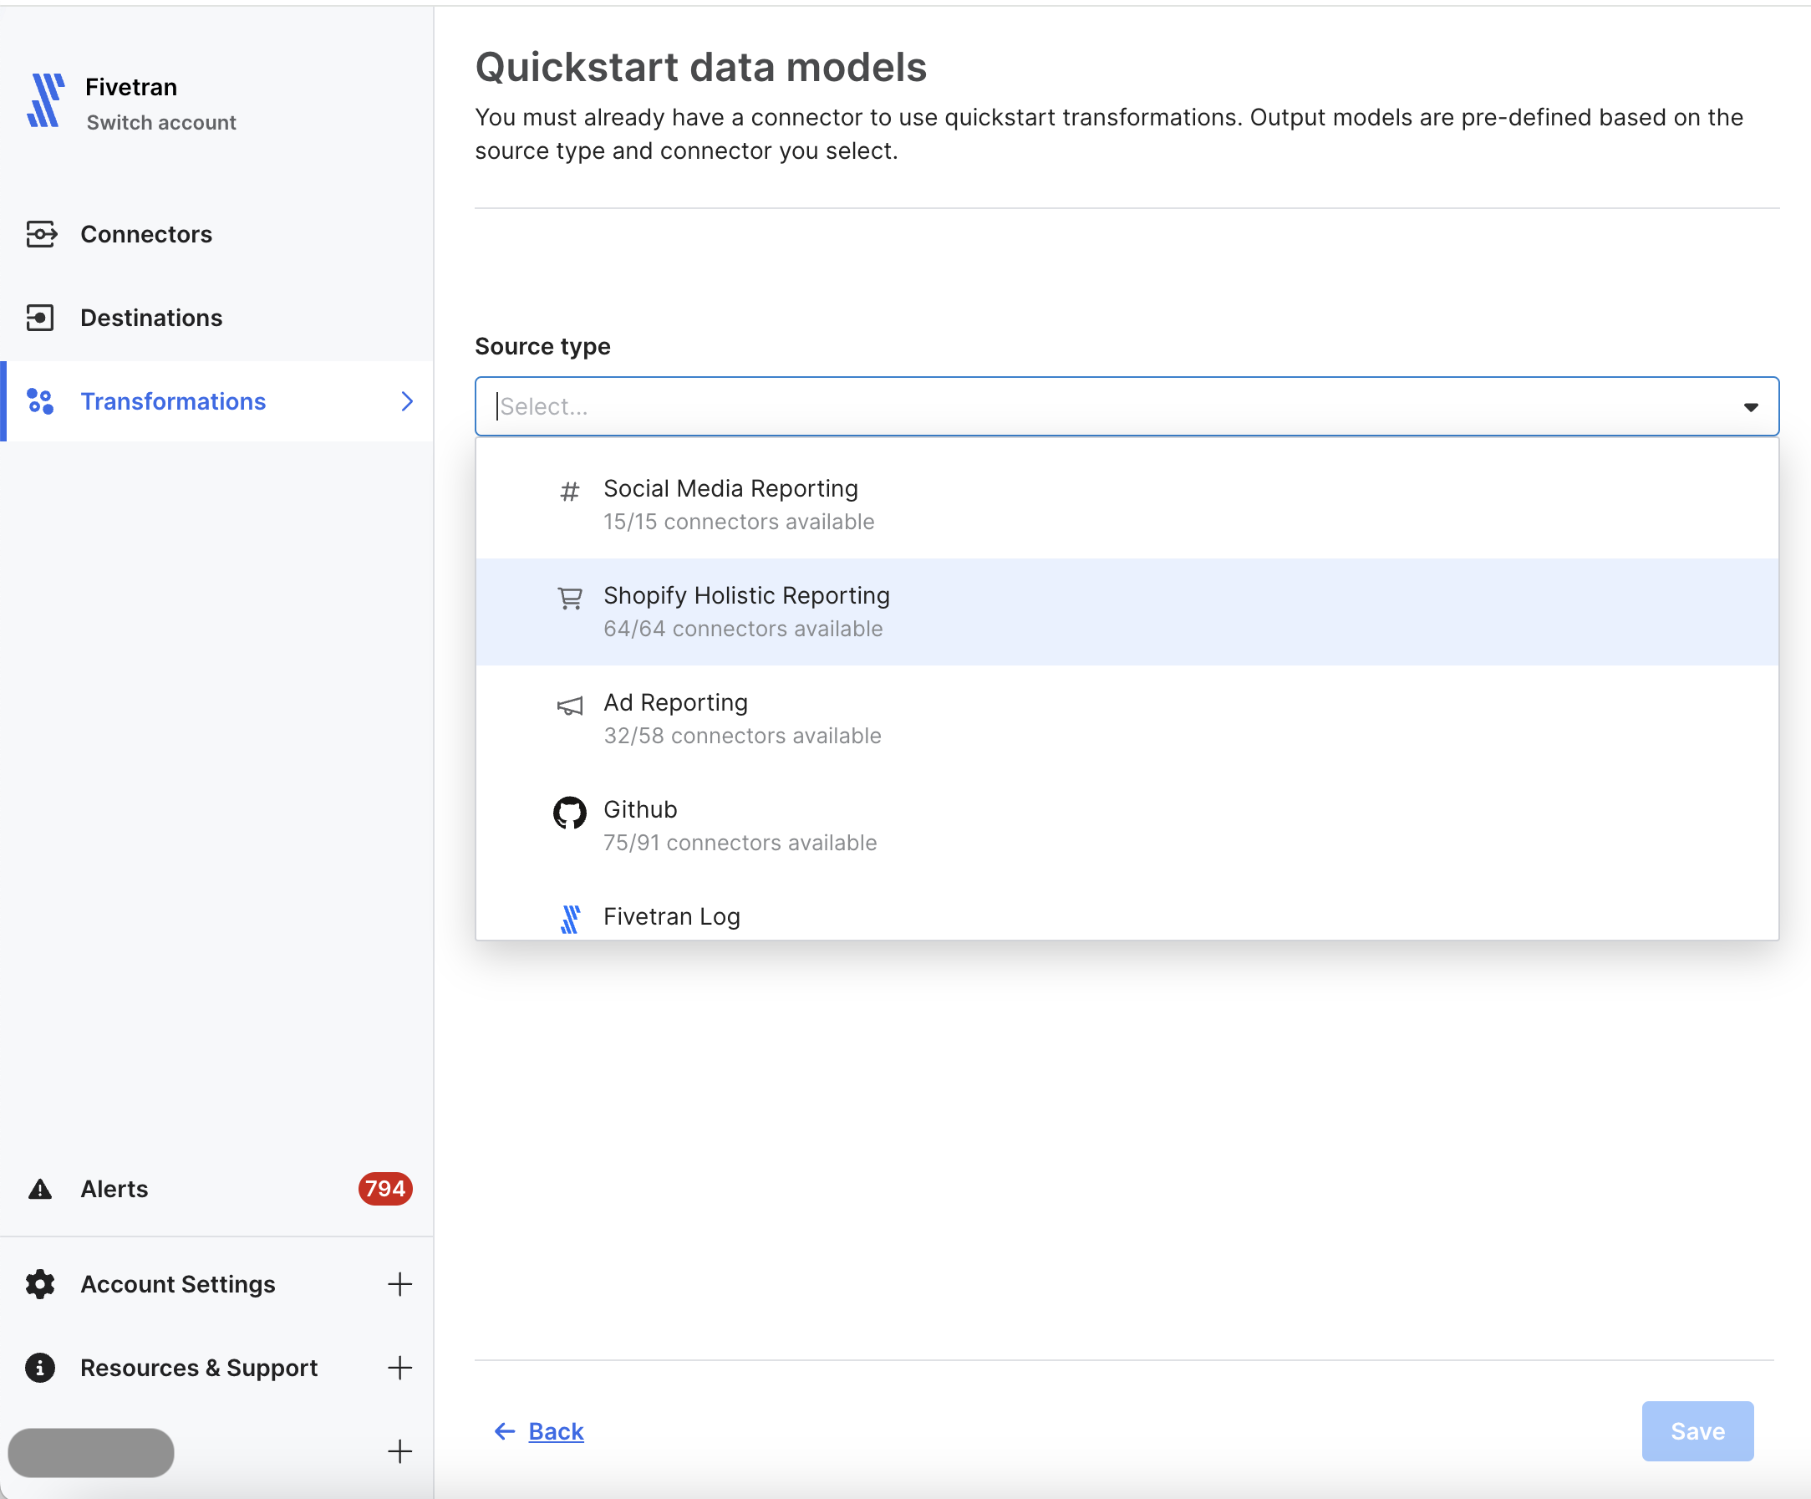Open Resources & Support menu item
Screen dimensions: 1811x1499
click(216, 1368)
